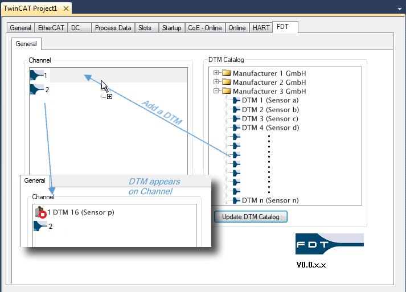This screenshot has height=292, width=406.
Task: Close the TwinCAT Project1 document tab
Action: (66, 9)
